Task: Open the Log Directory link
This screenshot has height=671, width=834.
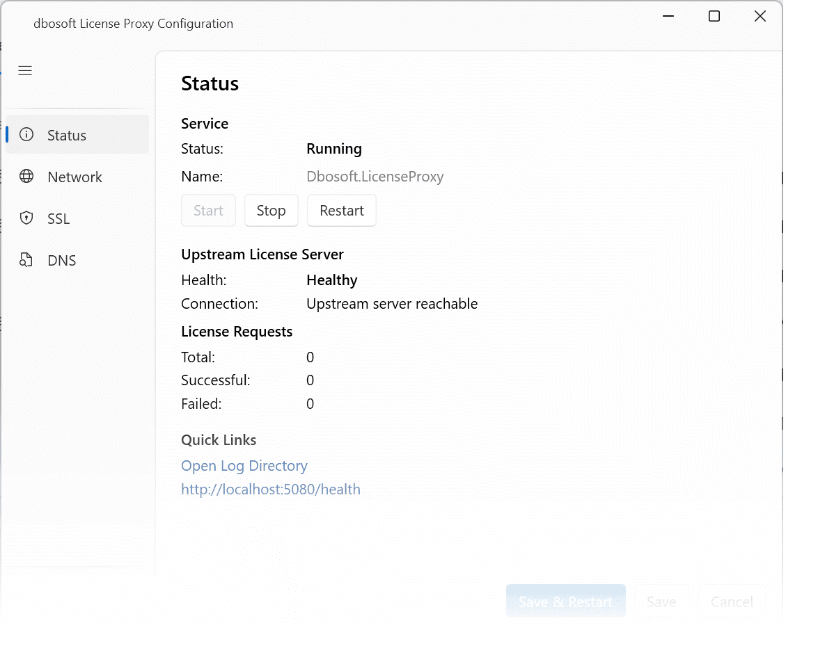Action: point(244,466)
